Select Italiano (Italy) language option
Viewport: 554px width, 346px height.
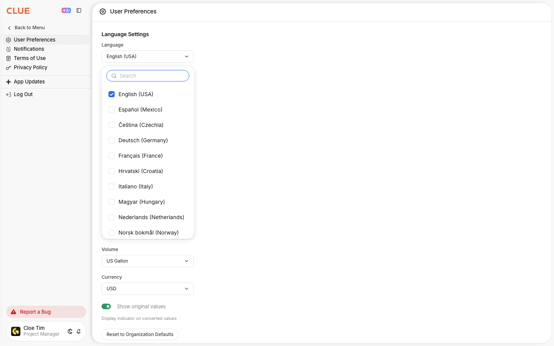(x=148, y=186)
